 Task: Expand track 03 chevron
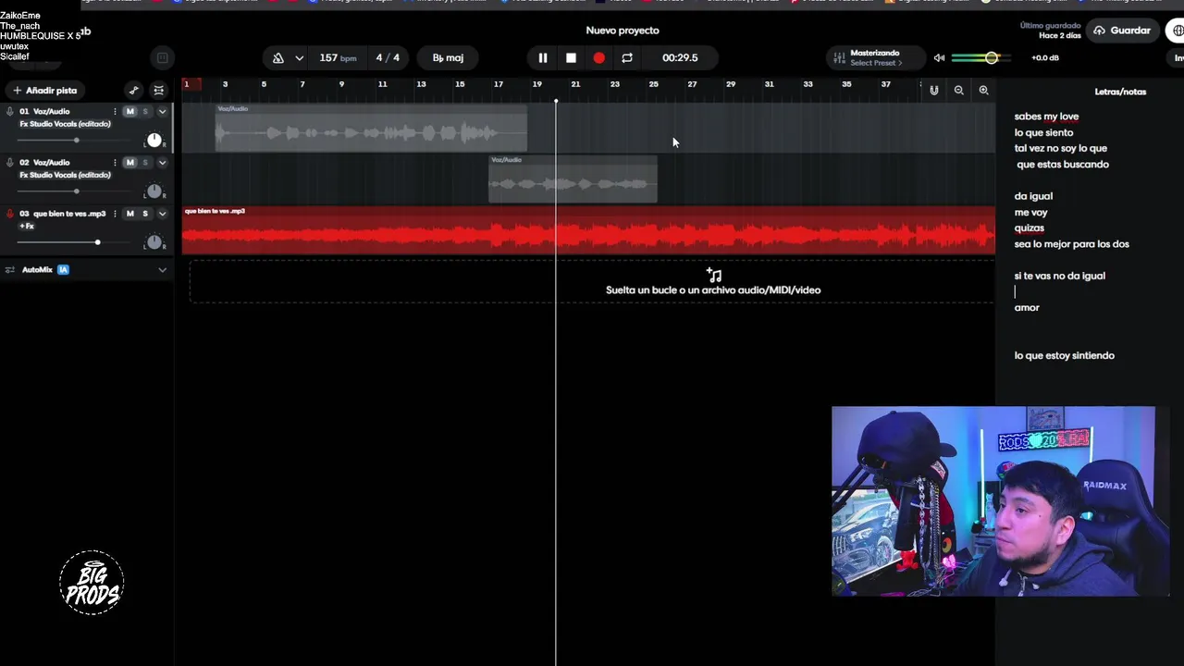163,214
